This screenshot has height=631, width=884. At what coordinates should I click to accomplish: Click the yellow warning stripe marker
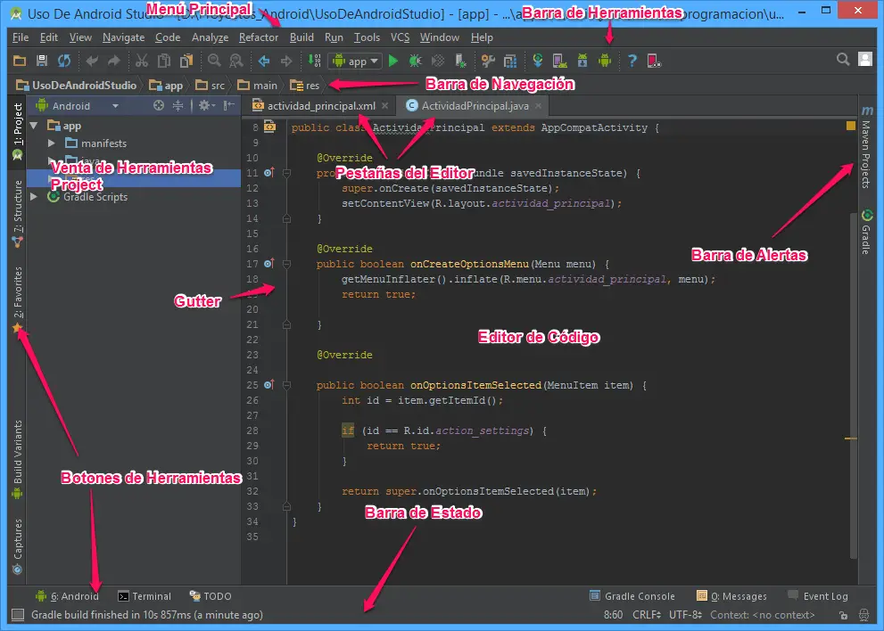pyautogui.click(x=851, y=438)
